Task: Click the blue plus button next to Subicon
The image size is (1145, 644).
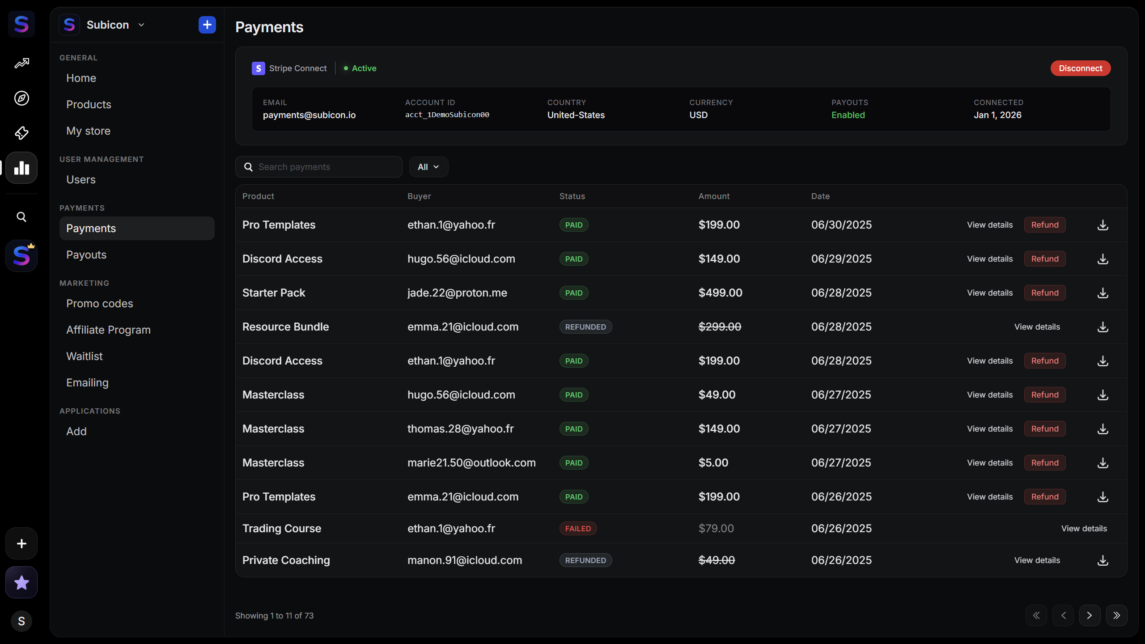Action: 207,25
